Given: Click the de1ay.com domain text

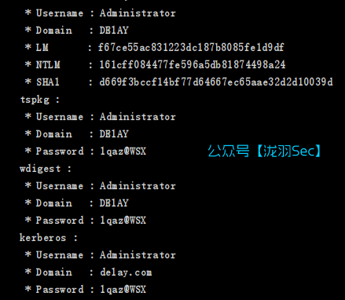Looking at the screenshot, I should click(126, 273).
